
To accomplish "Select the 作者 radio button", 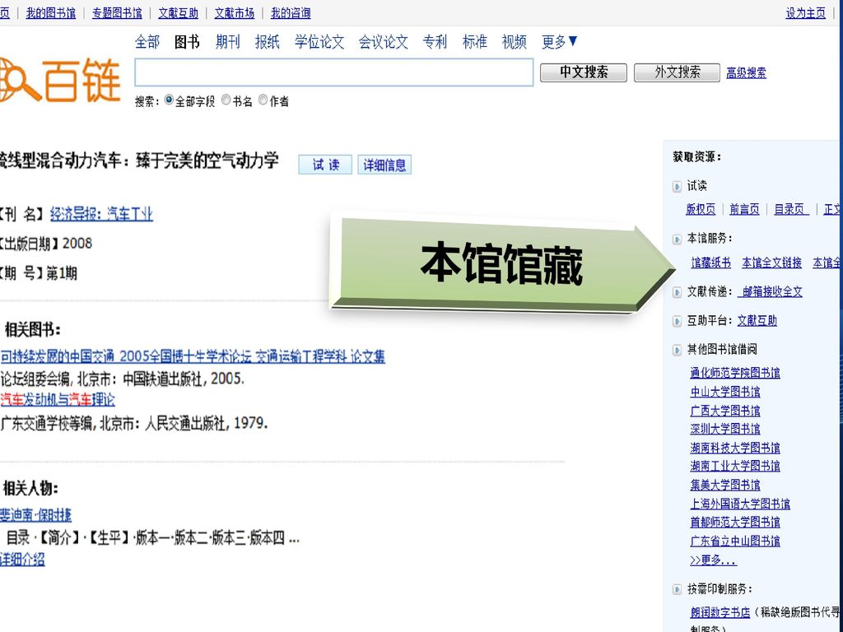I will 263,100.
